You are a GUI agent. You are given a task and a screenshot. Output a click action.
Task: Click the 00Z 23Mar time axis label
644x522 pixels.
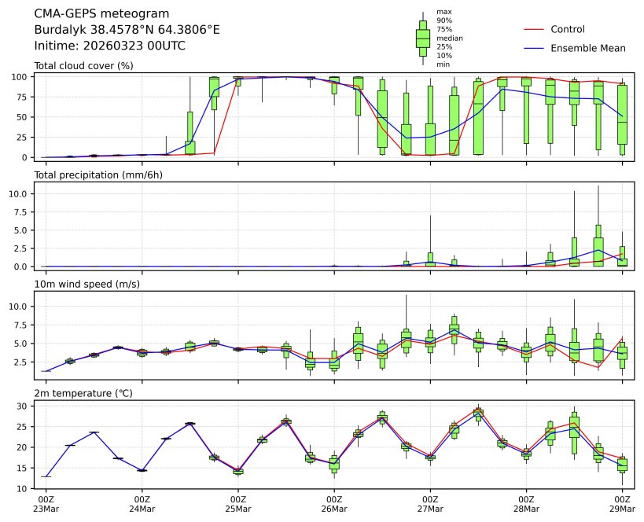pos(46,503)
